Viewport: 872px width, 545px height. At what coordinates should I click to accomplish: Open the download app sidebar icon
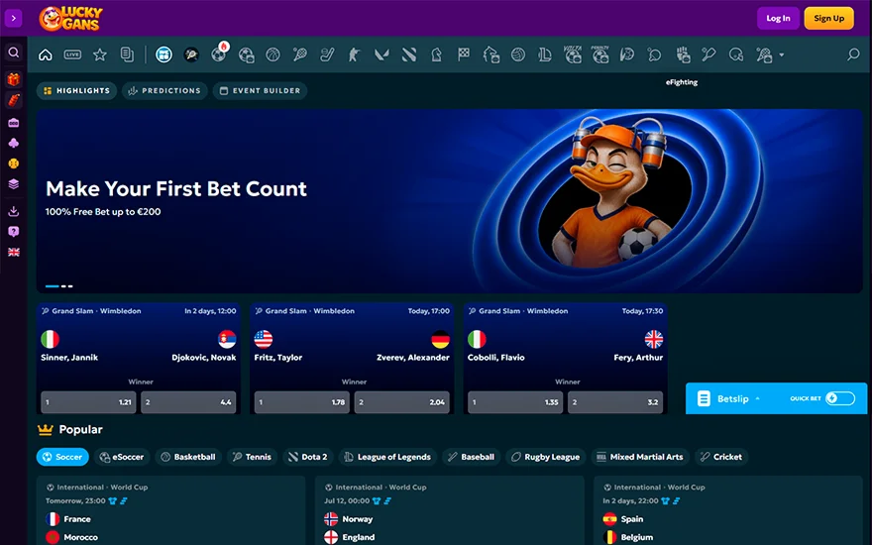[13, 211]
